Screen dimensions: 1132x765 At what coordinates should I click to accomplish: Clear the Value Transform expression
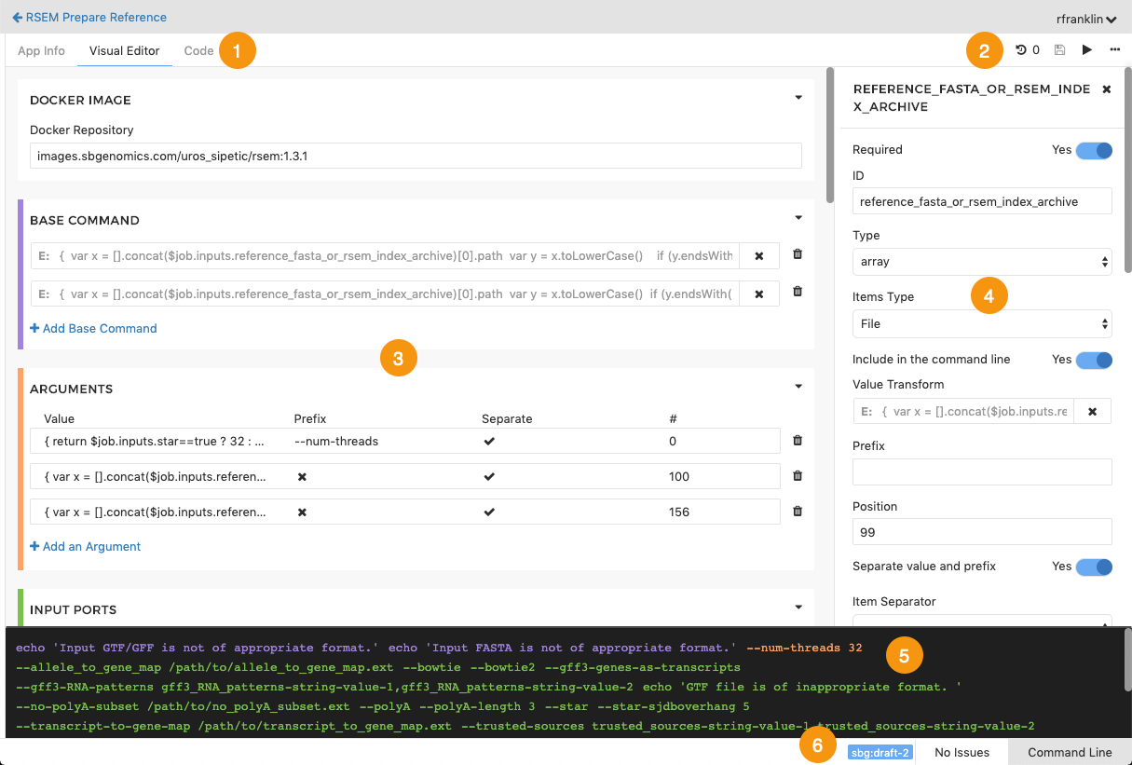click(x=1093, y=411)
